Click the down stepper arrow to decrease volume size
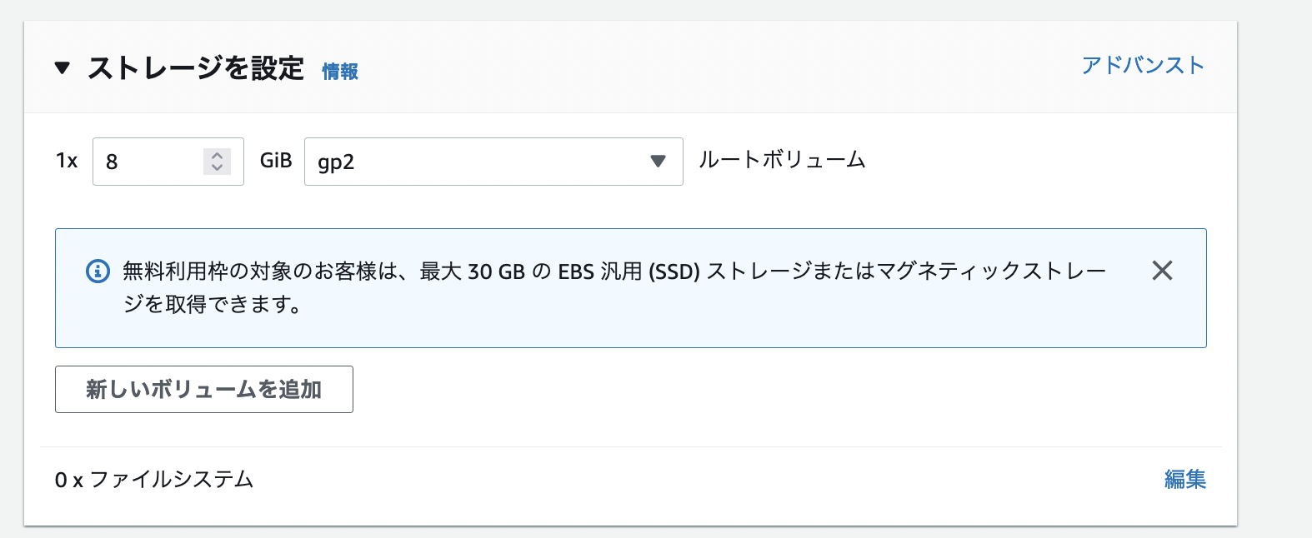Image resolution: width=1312 pixels, height=538 pixels. coord(217,167)
